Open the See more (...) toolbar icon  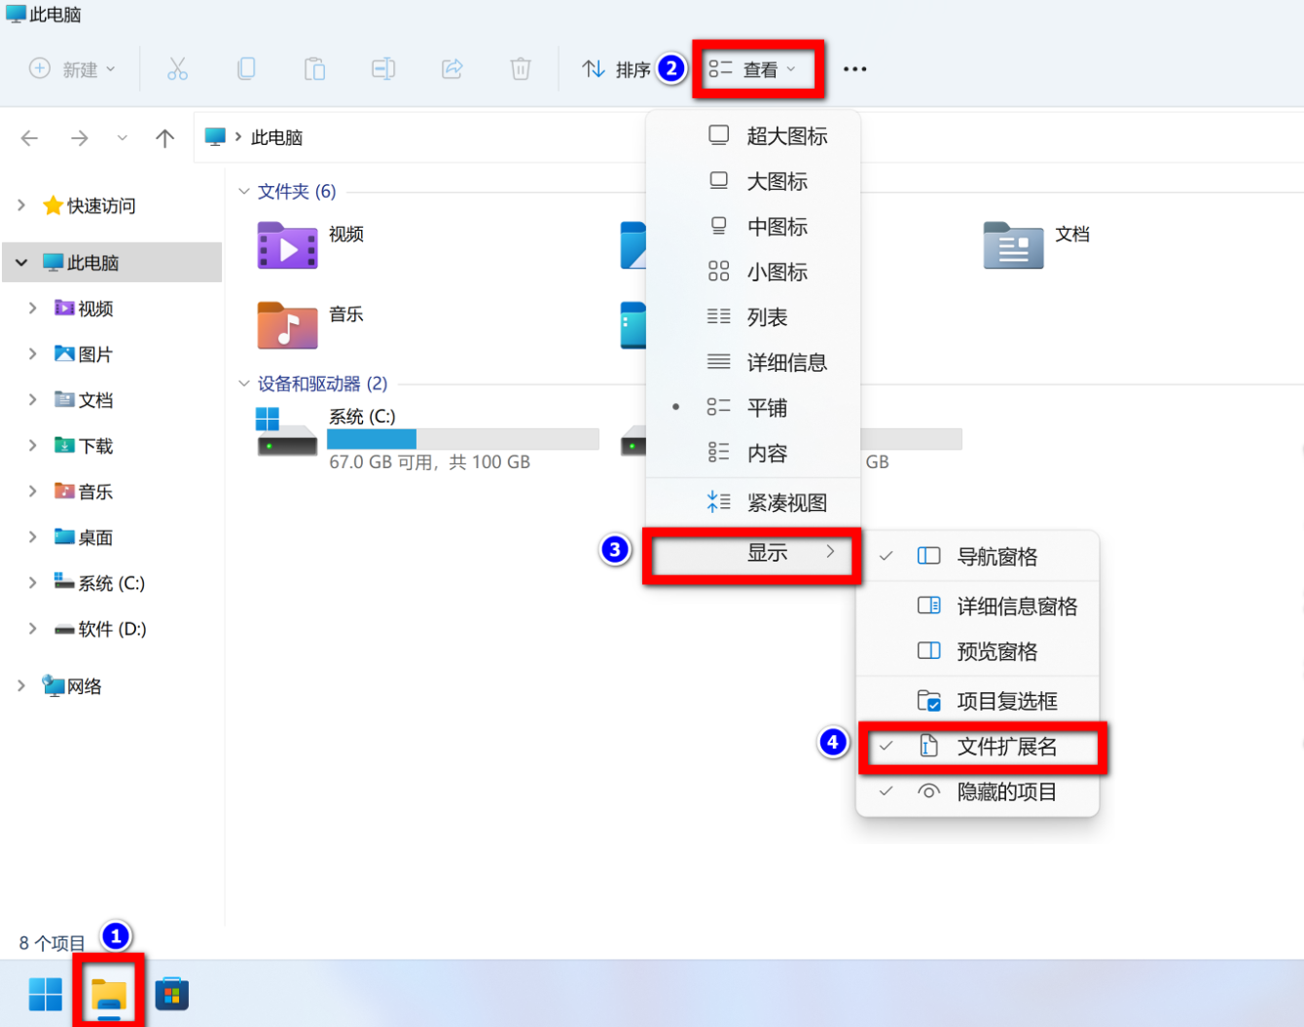[x=854, y=68]
